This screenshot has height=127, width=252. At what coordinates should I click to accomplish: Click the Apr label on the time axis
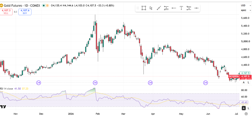[153, 114]
